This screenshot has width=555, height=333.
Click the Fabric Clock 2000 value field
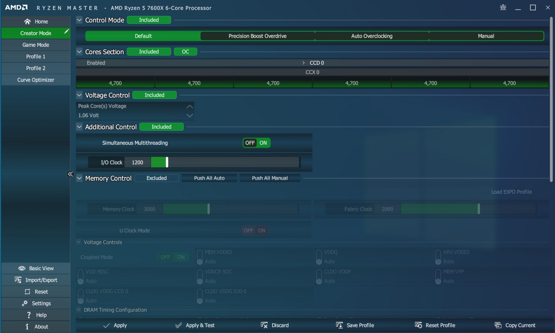tap(387, 209)
